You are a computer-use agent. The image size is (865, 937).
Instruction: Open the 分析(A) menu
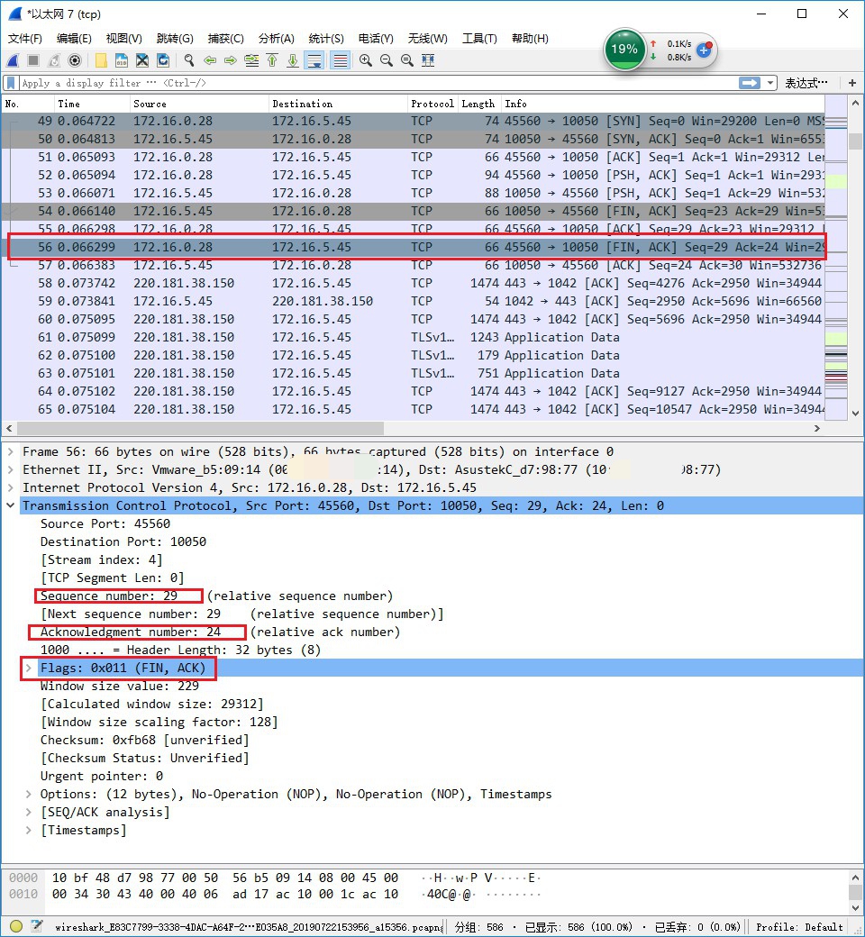tap(277, 39)
